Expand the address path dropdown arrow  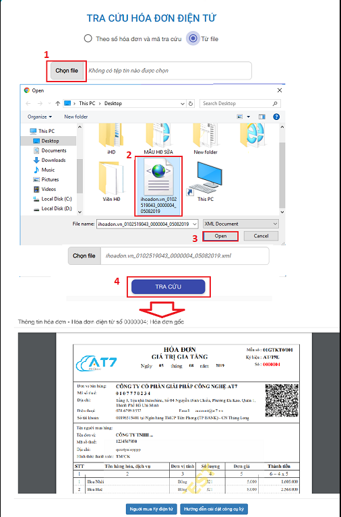pos(183,104)
